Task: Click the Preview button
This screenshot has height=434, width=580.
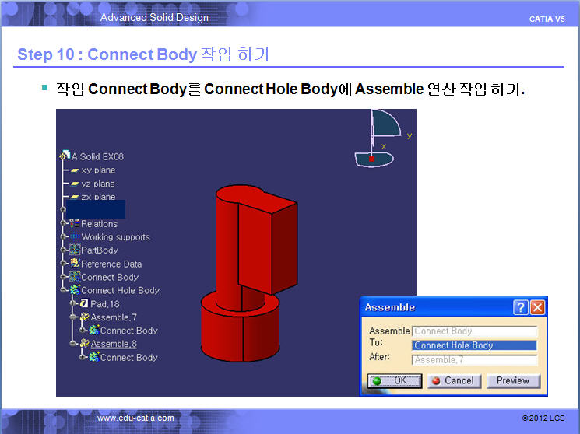Action: pos(513,381)
